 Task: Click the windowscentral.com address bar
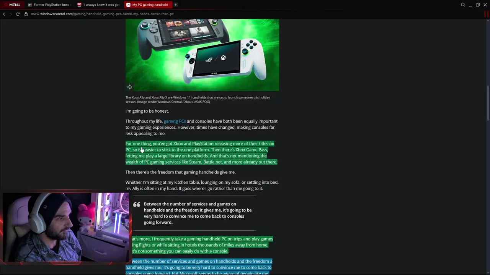[102, 14]
